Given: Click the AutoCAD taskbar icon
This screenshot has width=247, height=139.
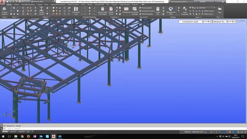Looking at the screenshot, I should point(54,136).
